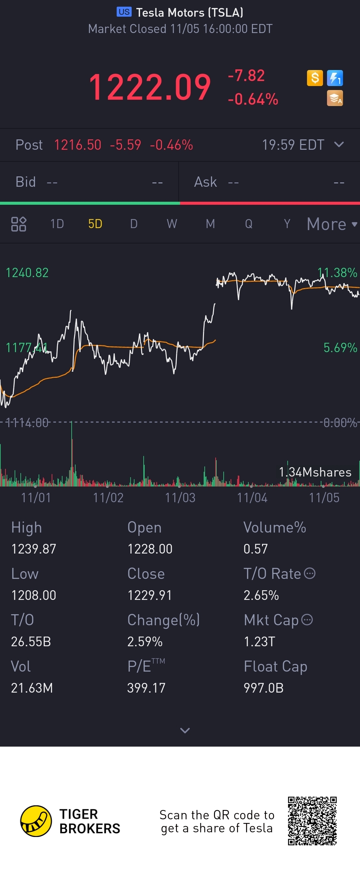Switch chart to 1D view
This screenshot has height=896, width=360.
57,224
